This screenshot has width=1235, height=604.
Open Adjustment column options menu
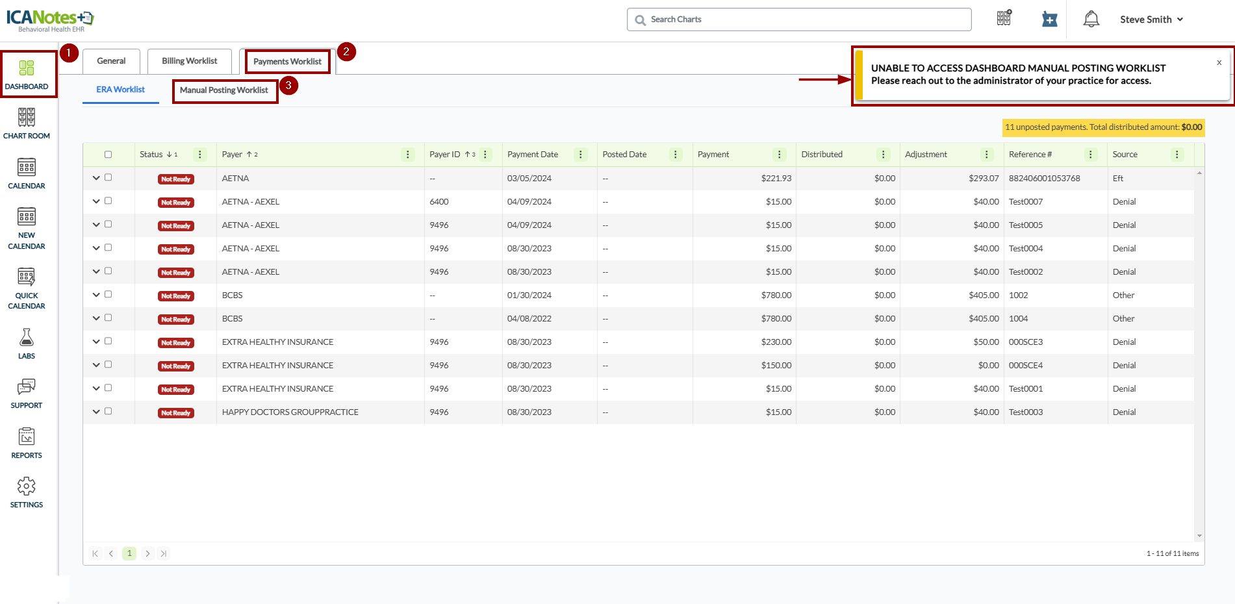987,155
